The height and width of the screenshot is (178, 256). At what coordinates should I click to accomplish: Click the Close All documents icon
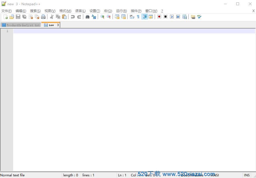(x=37, y=17)
